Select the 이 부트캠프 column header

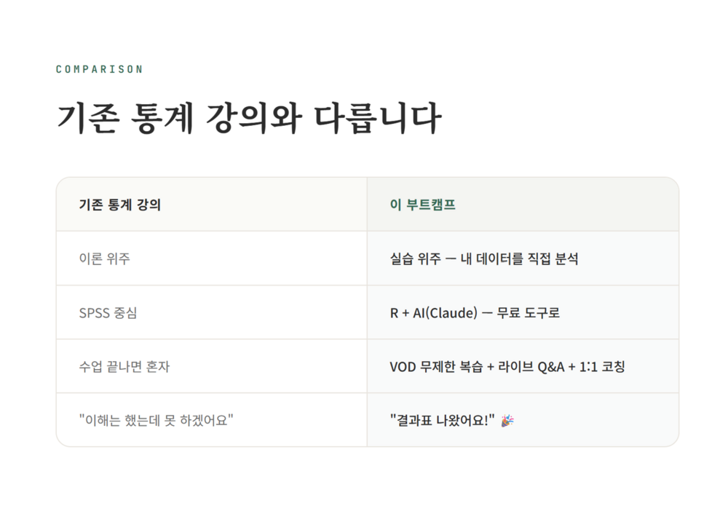click(x=423, y=205)
